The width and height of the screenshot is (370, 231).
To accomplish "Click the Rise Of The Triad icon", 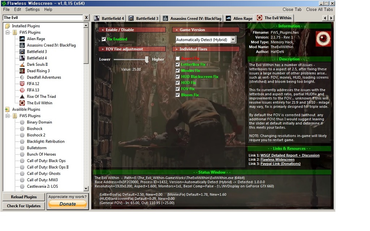I will (22, 97).
